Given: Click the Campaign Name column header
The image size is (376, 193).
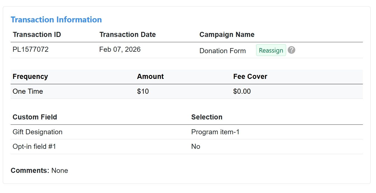Looking at the screenshot, I should tap(227, 35).
